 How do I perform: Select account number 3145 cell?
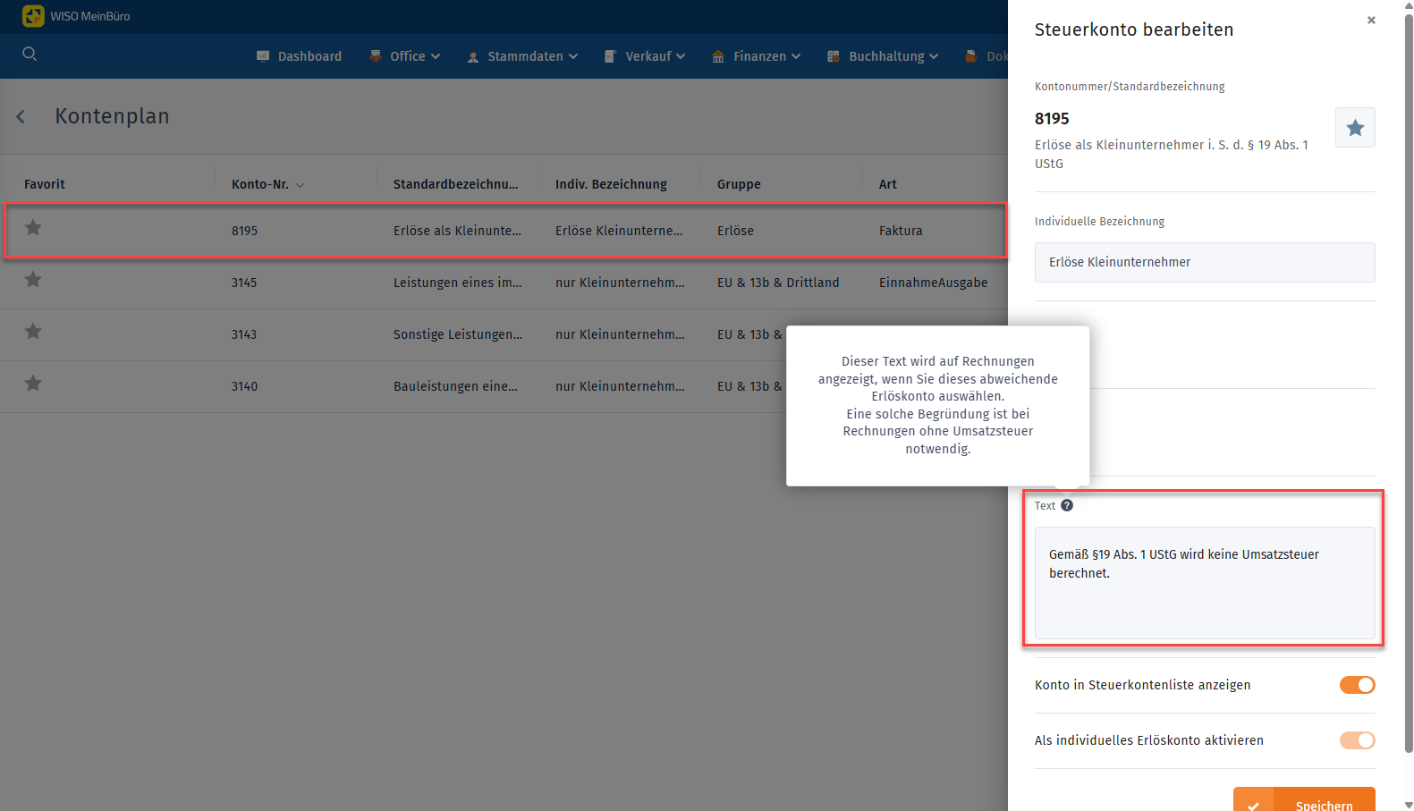[244, 283]
